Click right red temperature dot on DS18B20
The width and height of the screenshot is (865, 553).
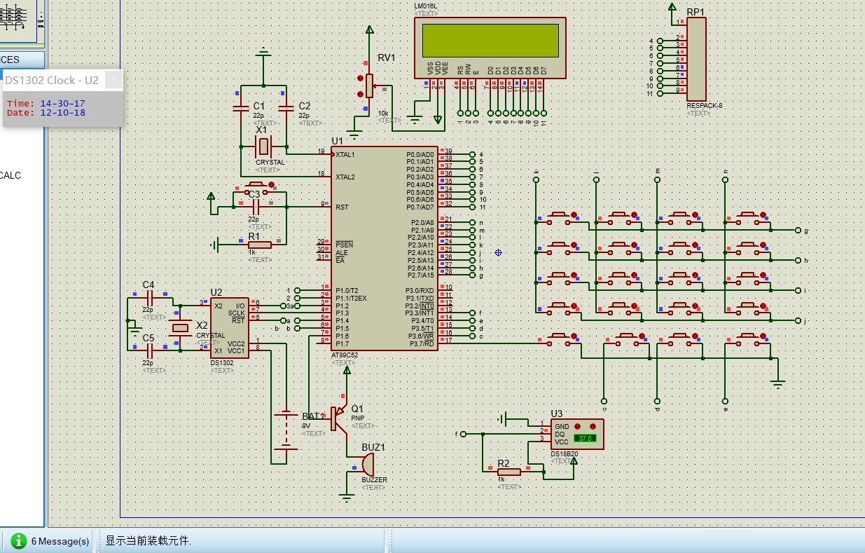pos(593,426)
